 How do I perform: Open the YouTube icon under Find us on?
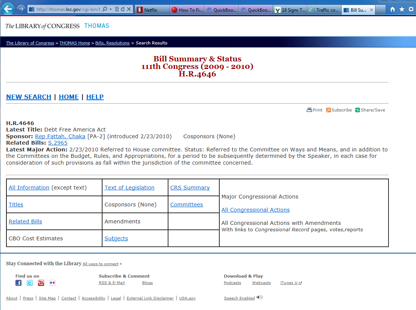[41, 283]
